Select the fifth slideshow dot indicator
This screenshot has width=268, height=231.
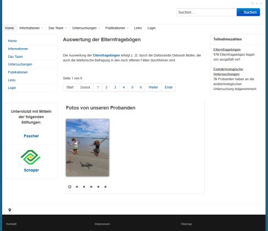coord(98,187)
